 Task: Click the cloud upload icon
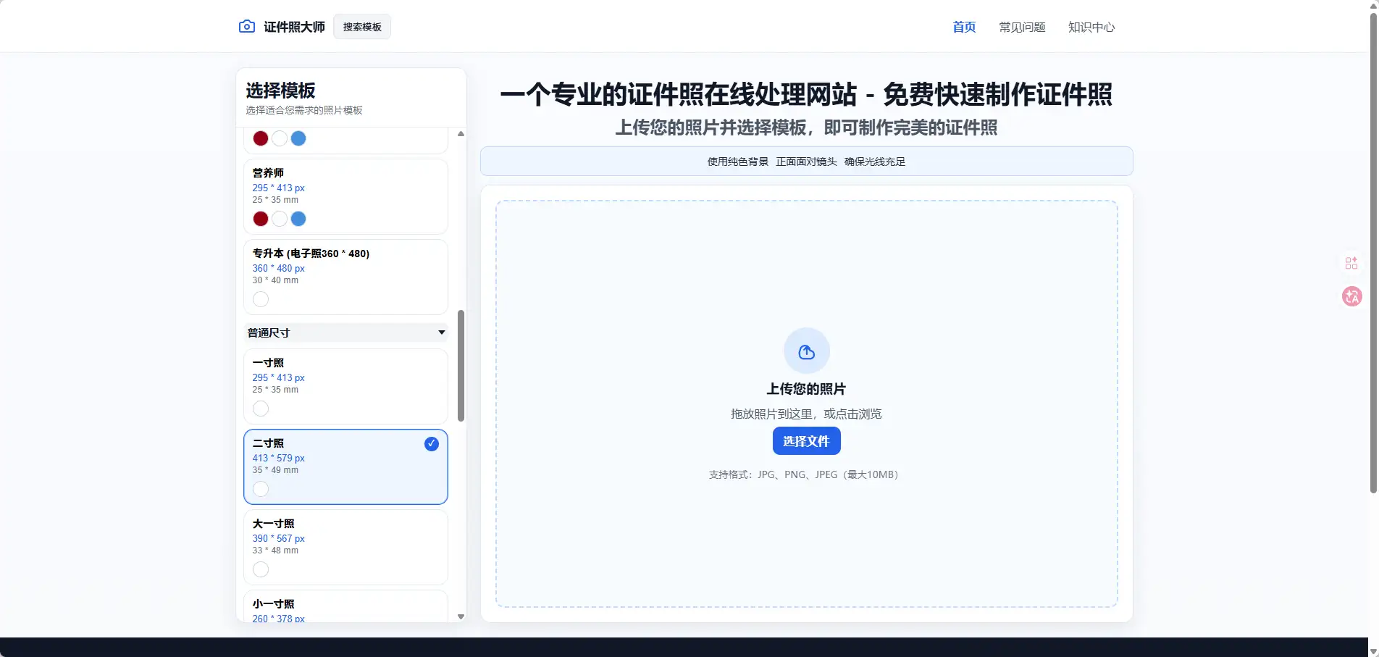point(806,352)
